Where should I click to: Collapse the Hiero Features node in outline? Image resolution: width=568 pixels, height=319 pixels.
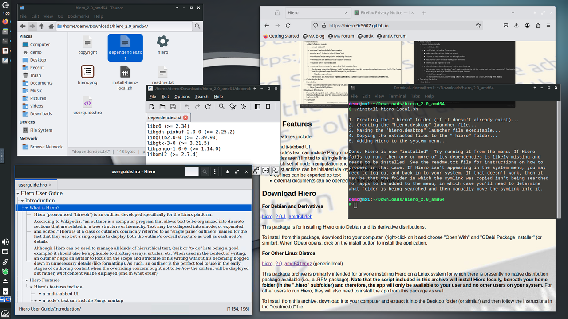point(27,280)
